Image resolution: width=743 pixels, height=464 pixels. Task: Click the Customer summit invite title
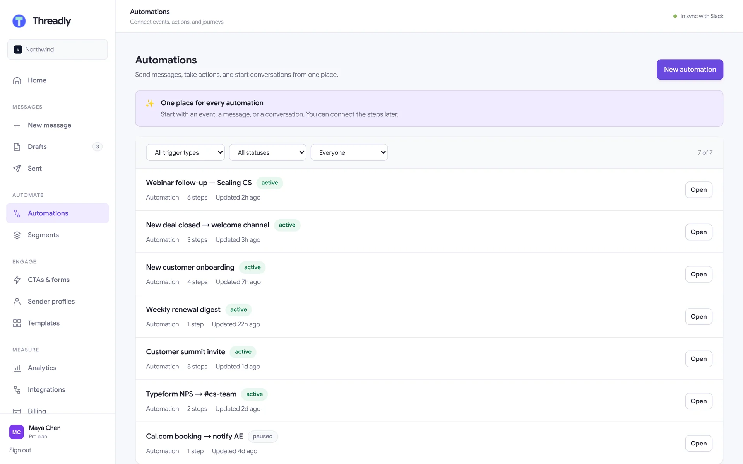tap(185, 352)
